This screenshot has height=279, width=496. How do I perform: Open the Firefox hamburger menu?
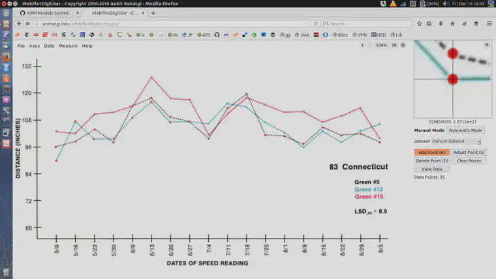coord(489,23)
